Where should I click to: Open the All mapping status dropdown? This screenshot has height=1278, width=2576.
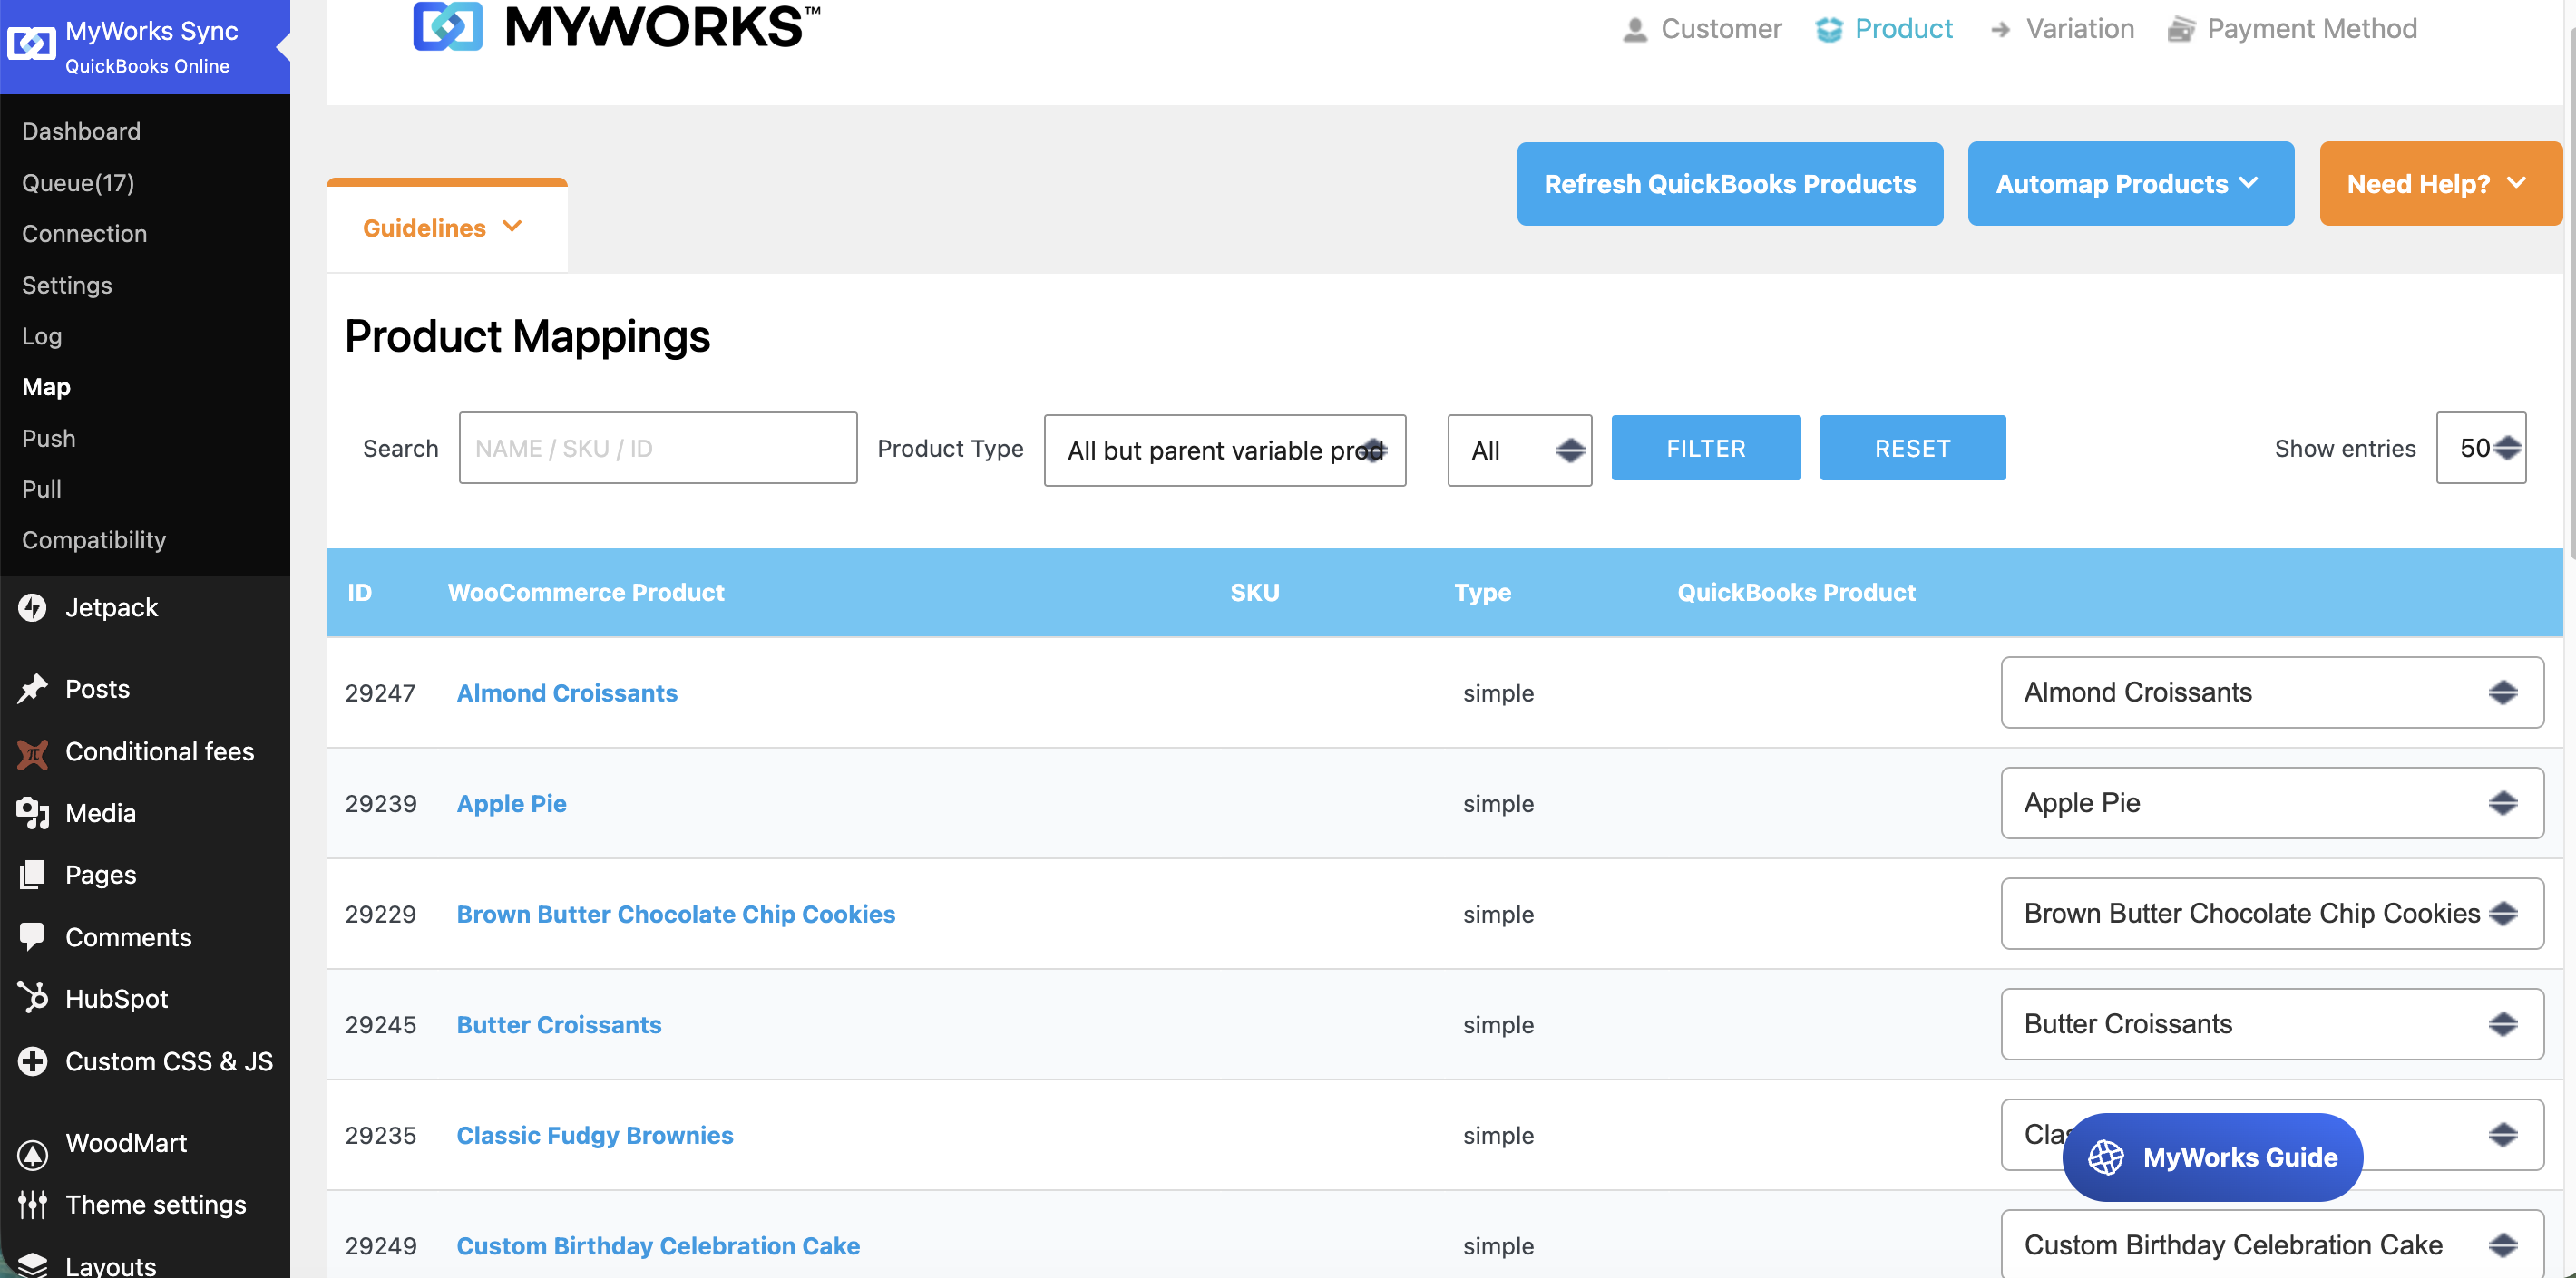[x=1519, y=450]
